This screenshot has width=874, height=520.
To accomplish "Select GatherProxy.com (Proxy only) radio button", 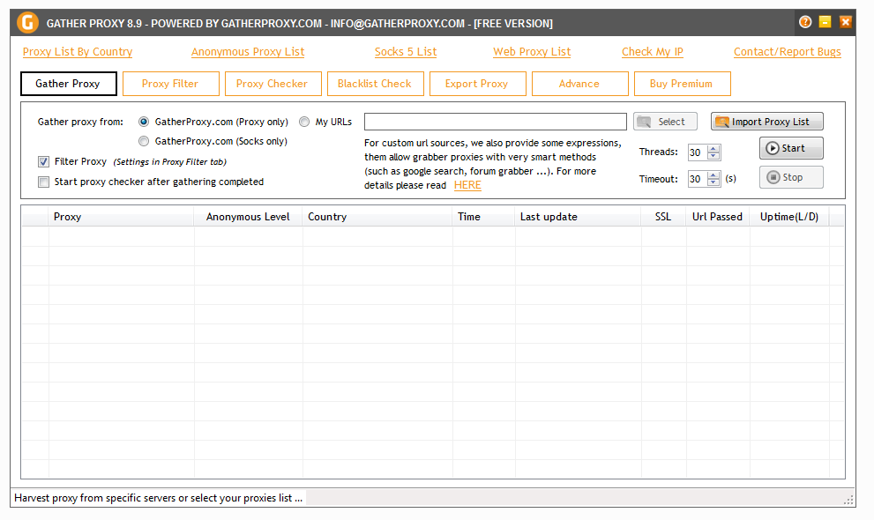I will [144, 122].
